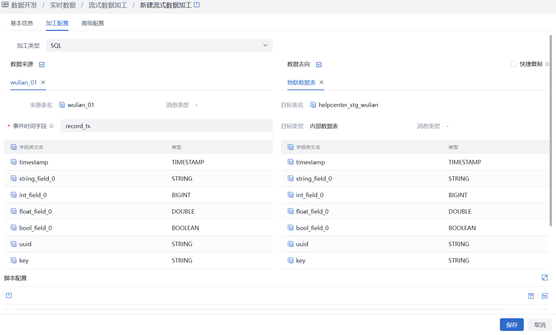
Task: Click icon of source timestamp row
Action: 13,162
